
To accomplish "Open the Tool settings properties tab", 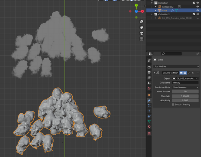I will click(x=149, y=61).
